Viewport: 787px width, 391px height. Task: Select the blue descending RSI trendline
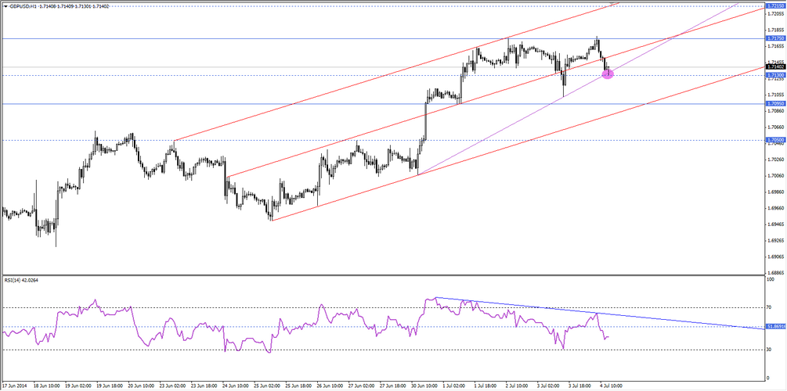click(x=599, y=314)
